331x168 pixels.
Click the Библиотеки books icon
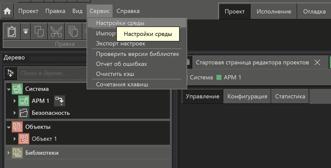pyautogui.click(x=17, y=153)
